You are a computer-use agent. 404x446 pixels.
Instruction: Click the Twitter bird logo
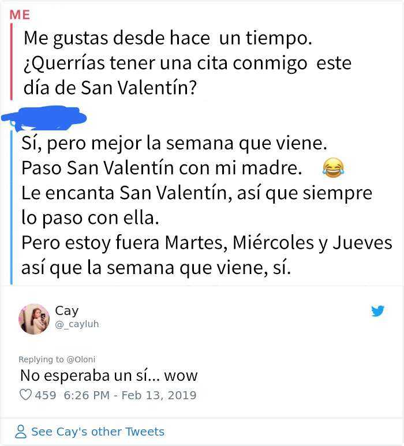click(378, 312)
